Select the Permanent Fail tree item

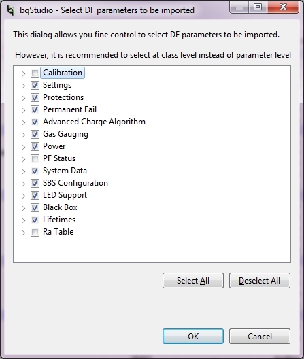tap(69, 109)
